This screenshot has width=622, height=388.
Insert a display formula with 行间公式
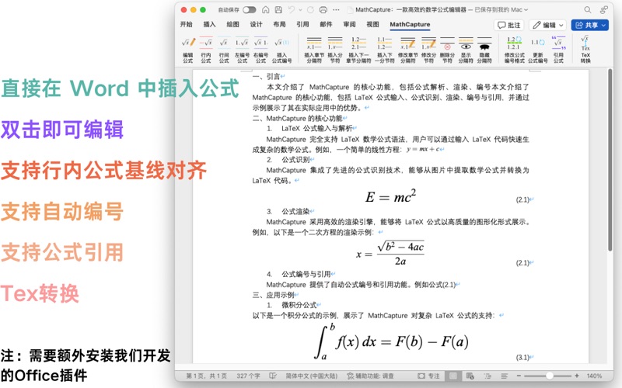224,50
